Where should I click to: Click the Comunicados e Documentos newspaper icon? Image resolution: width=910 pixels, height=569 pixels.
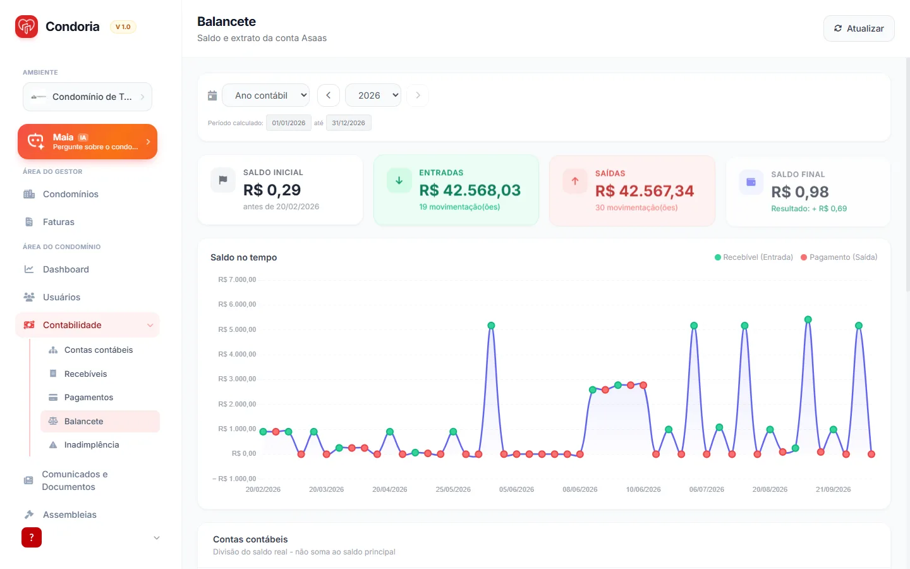[28, 480]
